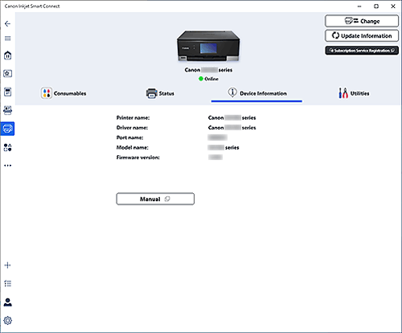Open the star favorites icon in sidebar
Viewport: 402px width, 333px height.
click(x=7, y=73)
